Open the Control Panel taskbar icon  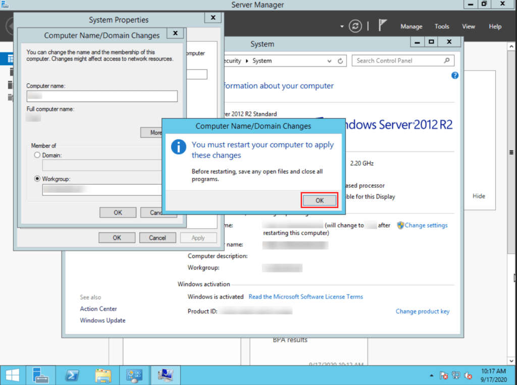tap(134, 375)
